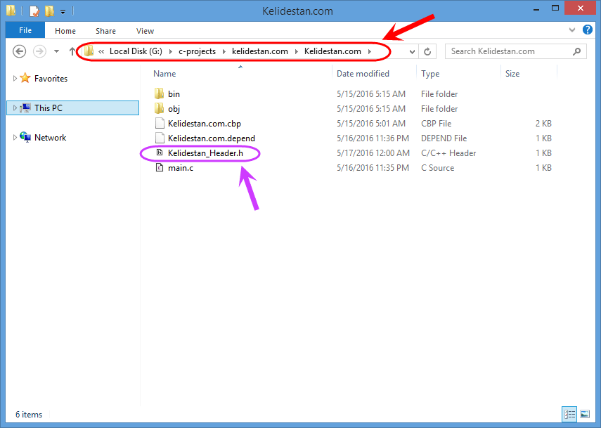Click Kelidestan_Header.h file name
Image resolution: width=601 pixels, height=428 pixels.
pyautogui.click(x=205, y=153)
